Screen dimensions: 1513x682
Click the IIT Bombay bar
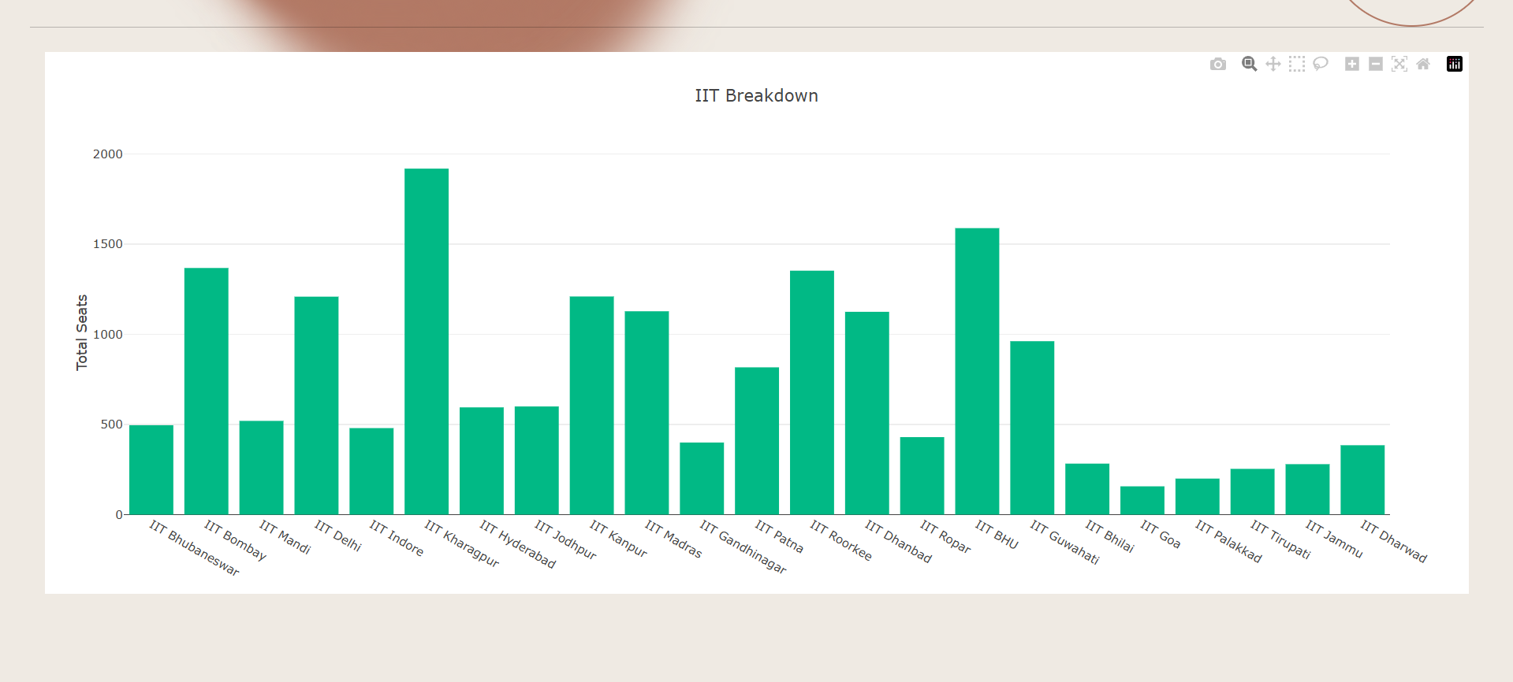pyautogui.click(x=207, y=391)
